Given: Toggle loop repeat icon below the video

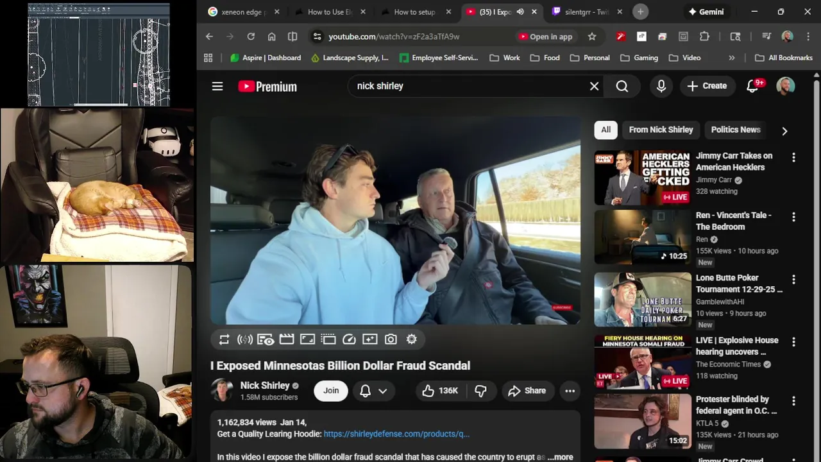Looking at the screenshot, I should pyautogui.click(x=224, y=339).
